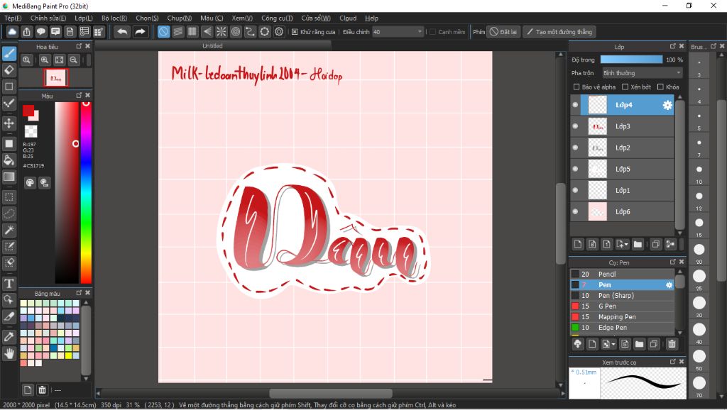Screen dimensions: 727x410
Task: Enable the radial snap guide
Action: [222, 32]
